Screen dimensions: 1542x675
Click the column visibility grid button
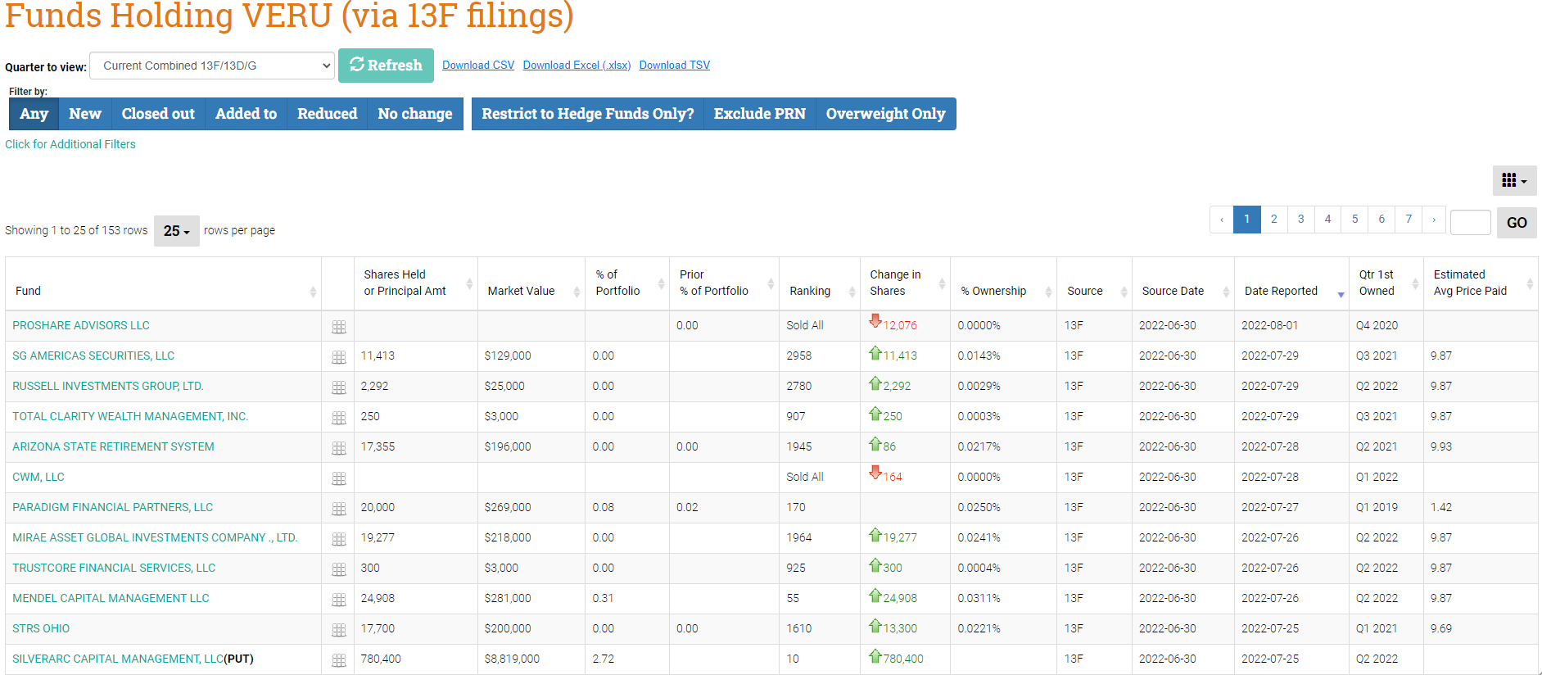tap(1514, 180)
